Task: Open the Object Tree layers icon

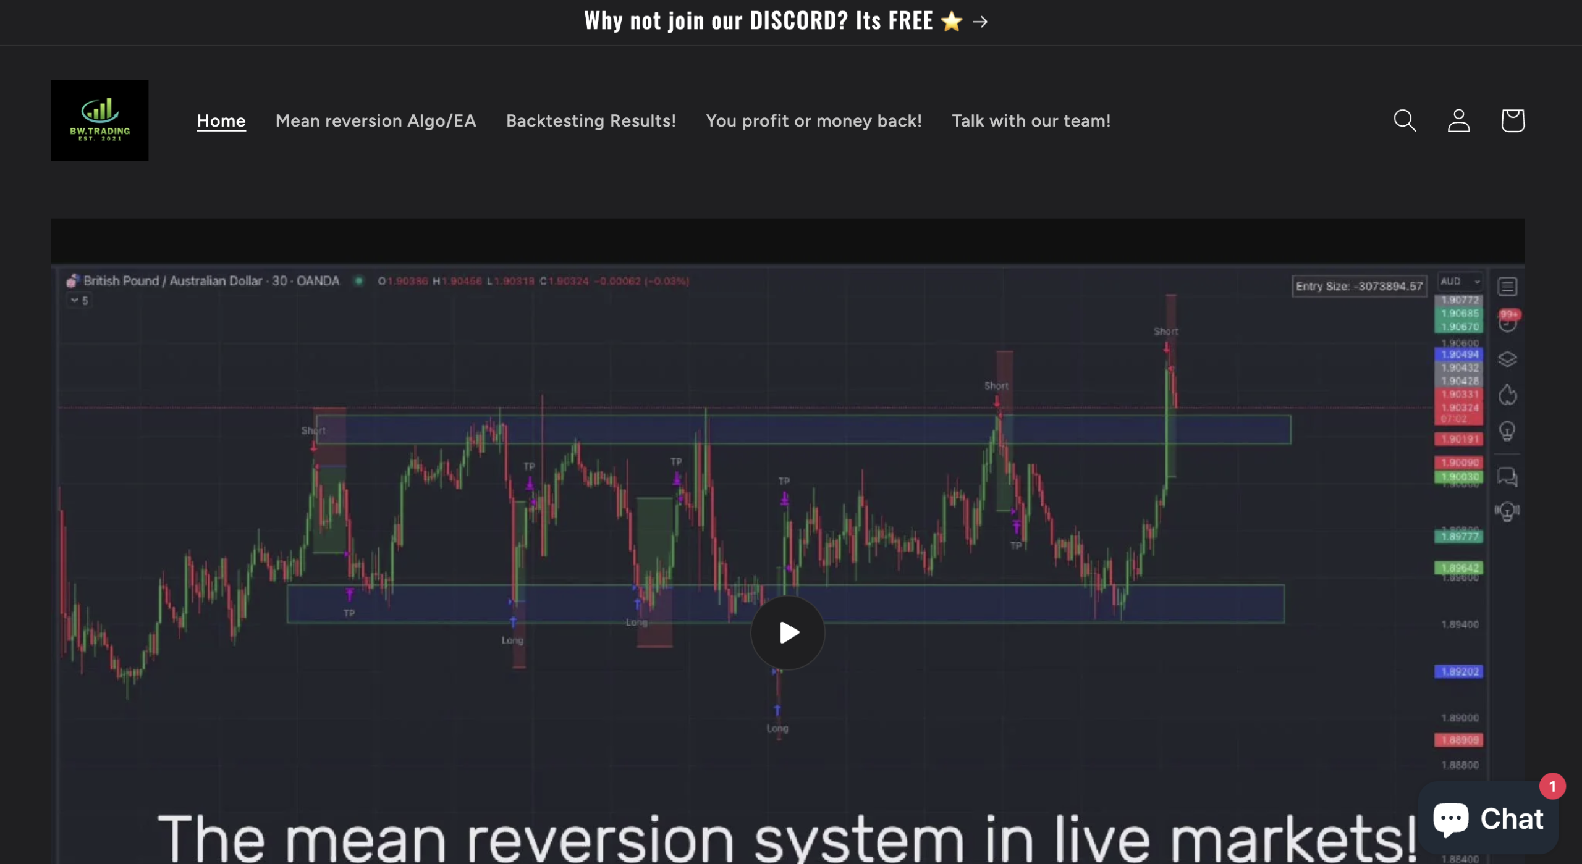Action: pyautogui.click(x=1508, y=359)
